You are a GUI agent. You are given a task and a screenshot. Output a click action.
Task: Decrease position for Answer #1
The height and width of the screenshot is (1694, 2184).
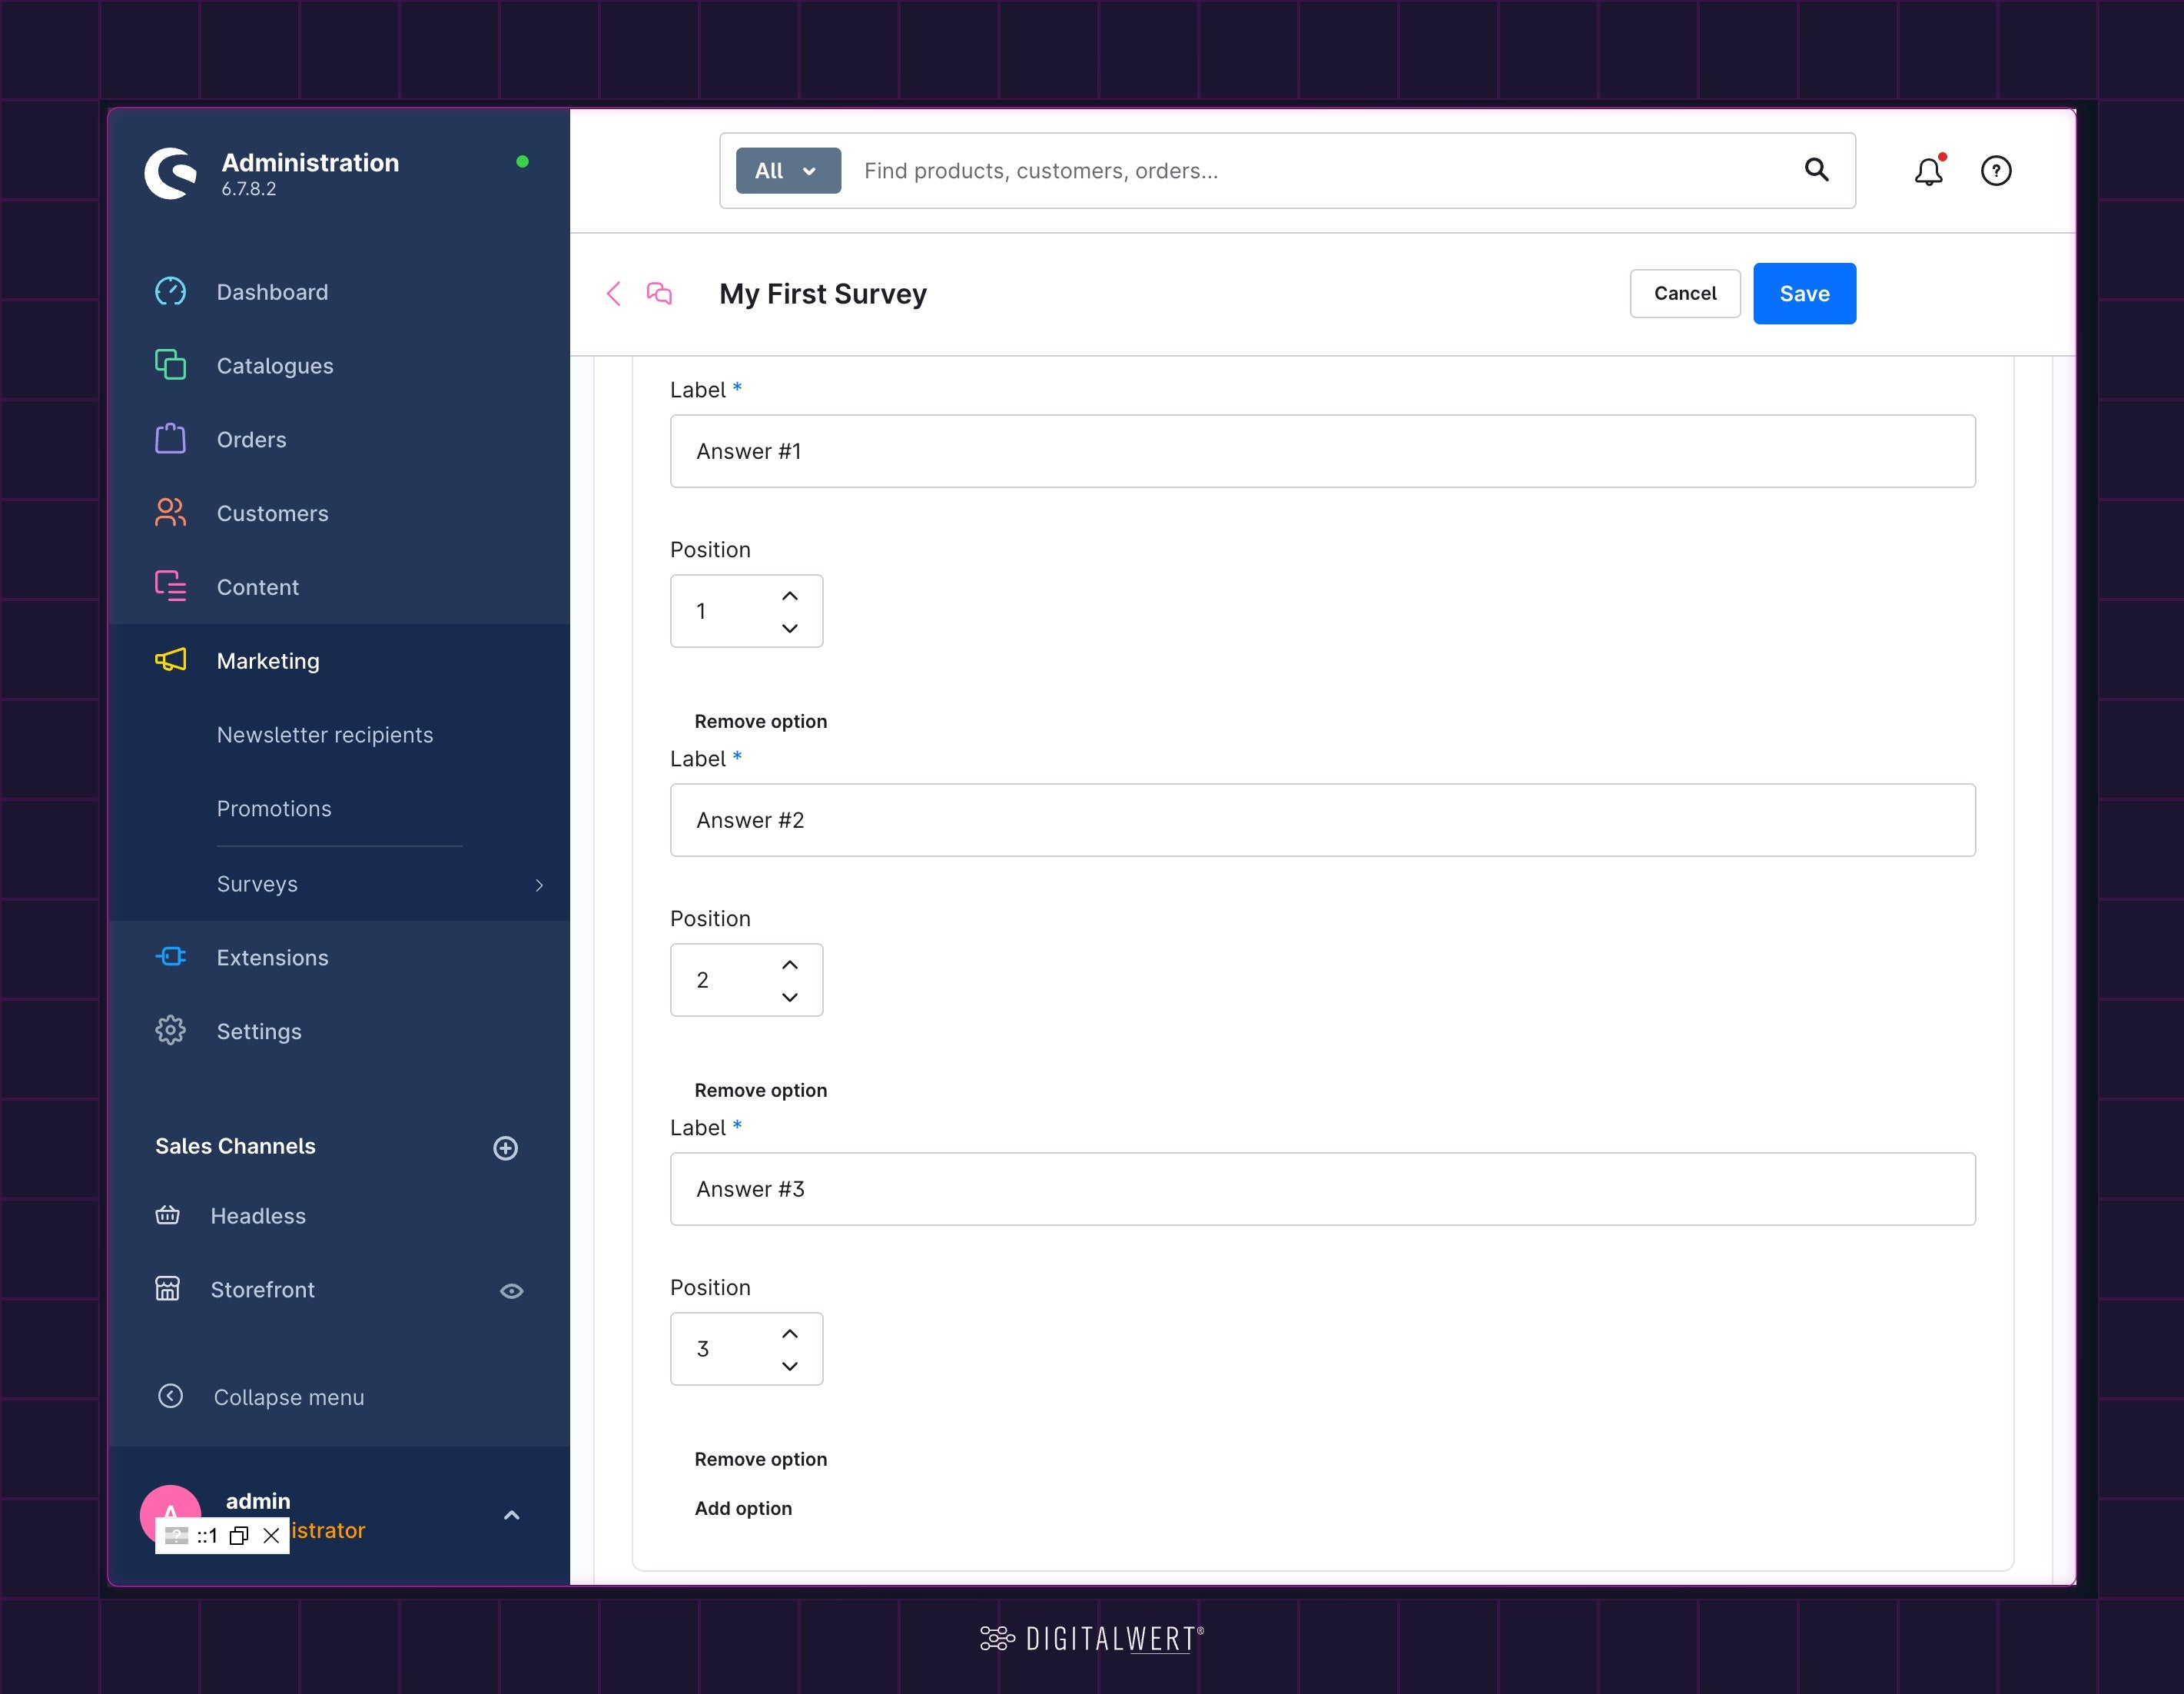coord(790,628)
